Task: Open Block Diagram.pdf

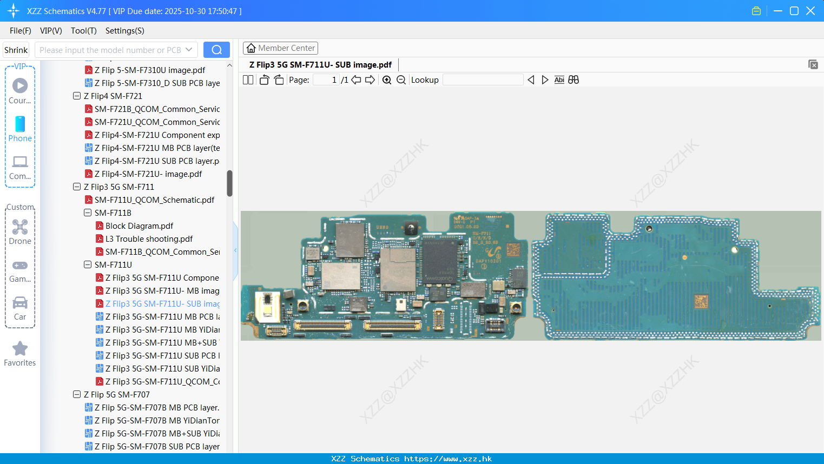Action: (x=139, y=226)
